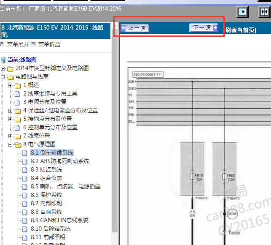Open 2 线束维修与专用工具 page
Screen dimensions: 271x245
50,93
